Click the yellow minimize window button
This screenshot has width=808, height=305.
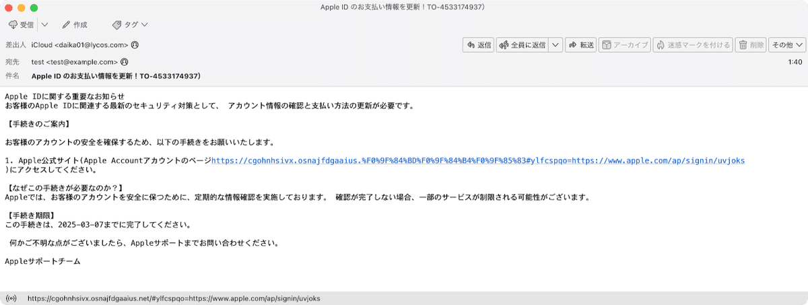[22, 7]
